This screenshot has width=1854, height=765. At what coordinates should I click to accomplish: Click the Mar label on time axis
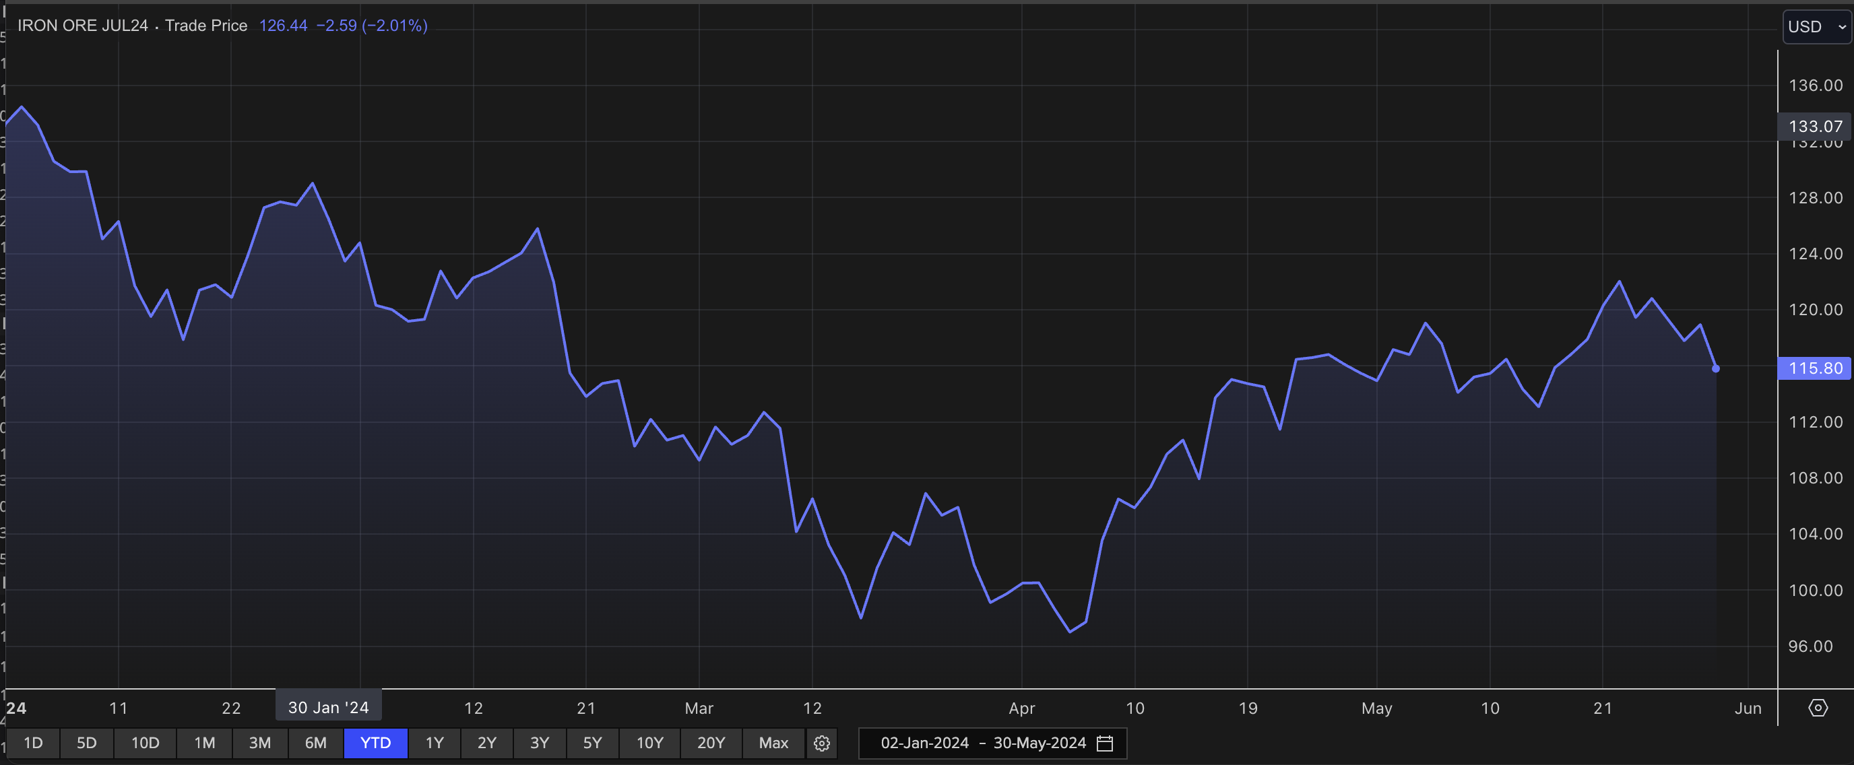(699, 708)
